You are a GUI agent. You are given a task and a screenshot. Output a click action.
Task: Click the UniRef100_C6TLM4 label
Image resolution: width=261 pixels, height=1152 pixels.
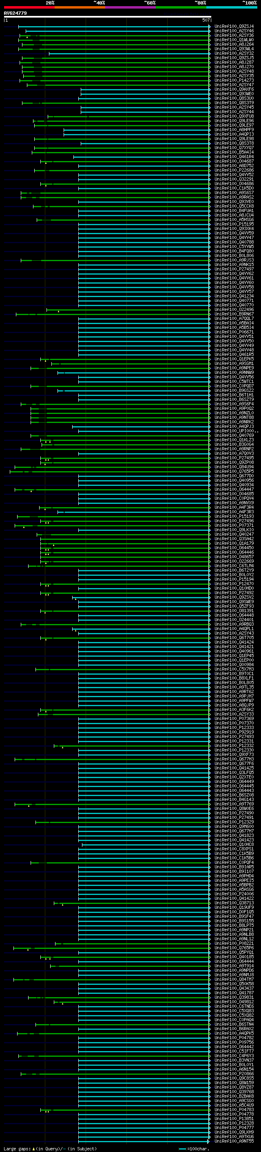(234, 566)
